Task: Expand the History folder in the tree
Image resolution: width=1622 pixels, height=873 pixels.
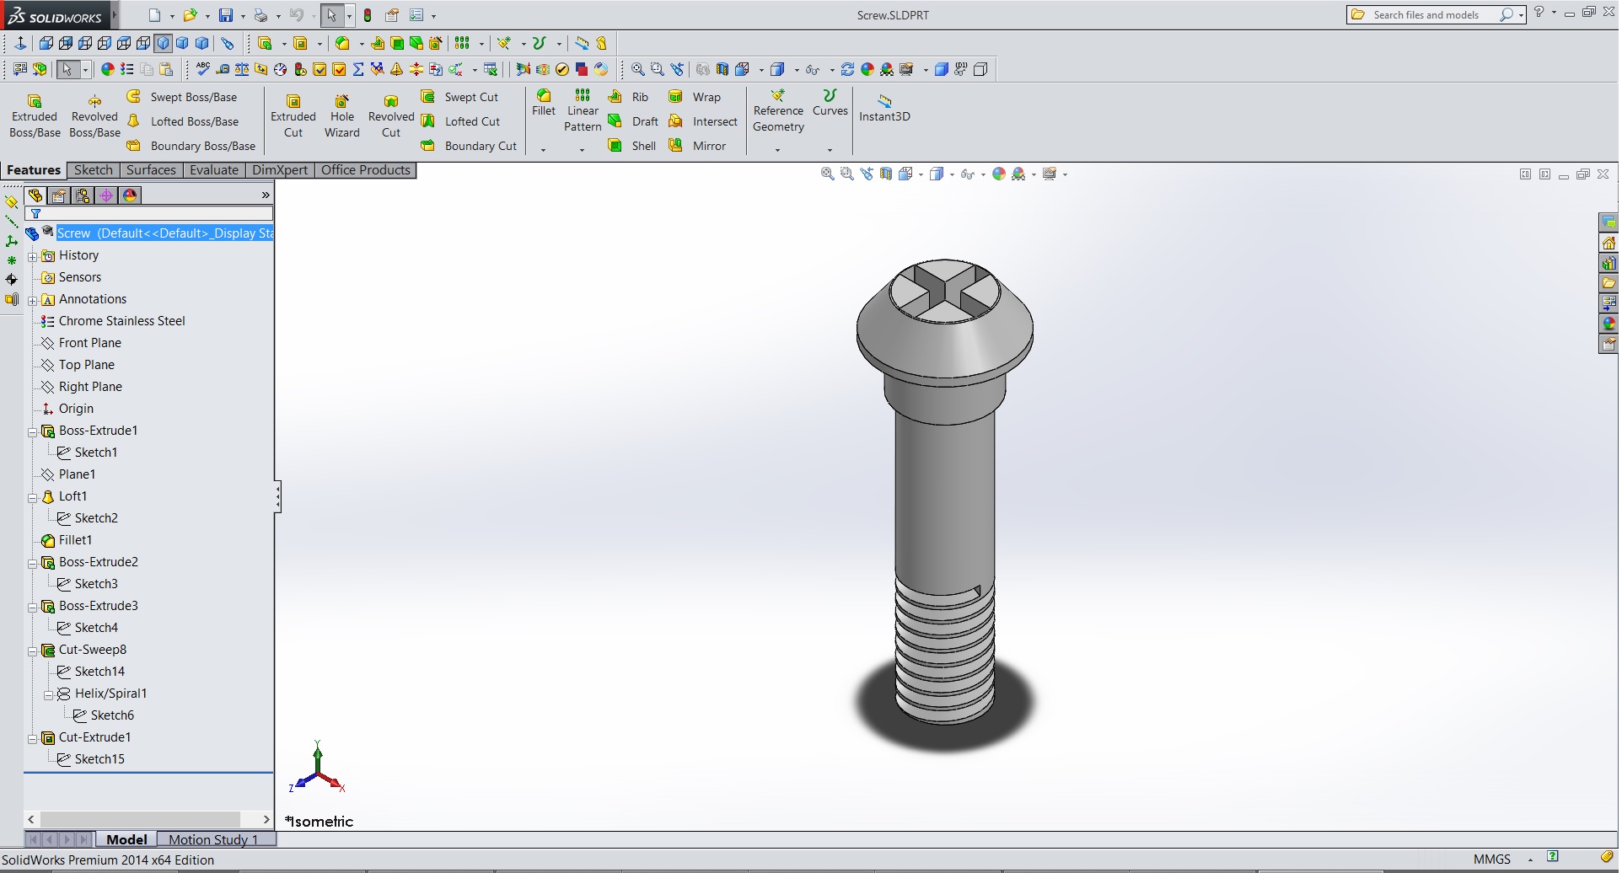Action: (32, 256)
